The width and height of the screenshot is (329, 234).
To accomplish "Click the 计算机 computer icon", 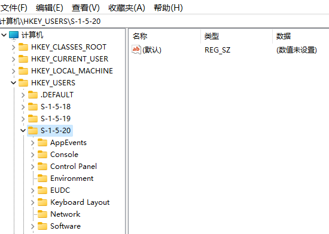I will 14,35.
